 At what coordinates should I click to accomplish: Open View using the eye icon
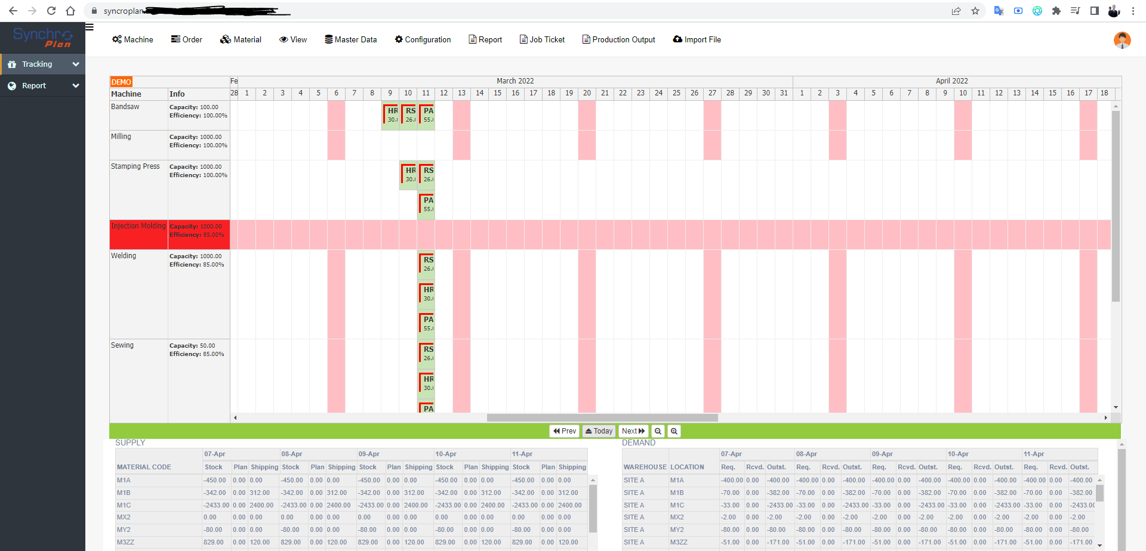283,39
